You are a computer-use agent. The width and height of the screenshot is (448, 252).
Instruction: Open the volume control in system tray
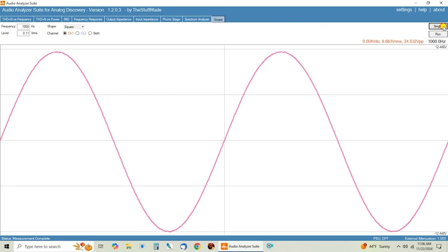point(405,246)
